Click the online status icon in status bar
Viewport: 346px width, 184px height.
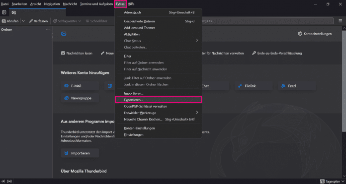pyautogui.click(x=9, y=182)
